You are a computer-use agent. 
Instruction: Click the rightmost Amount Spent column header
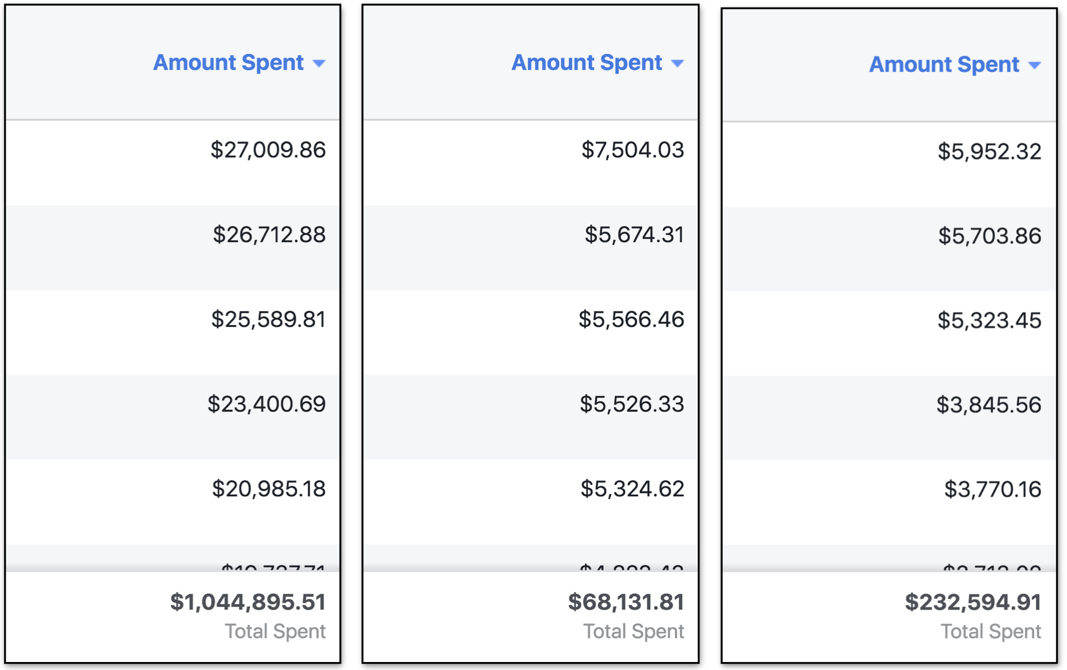pyautogui.click(x=944, y=65)
